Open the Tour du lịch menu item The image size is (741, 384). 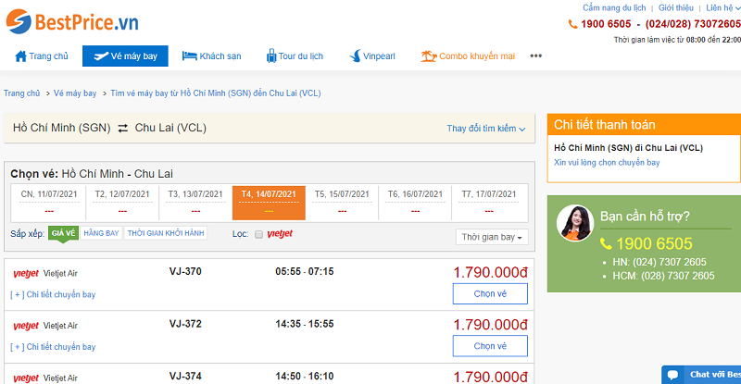[x=295, y=56]
